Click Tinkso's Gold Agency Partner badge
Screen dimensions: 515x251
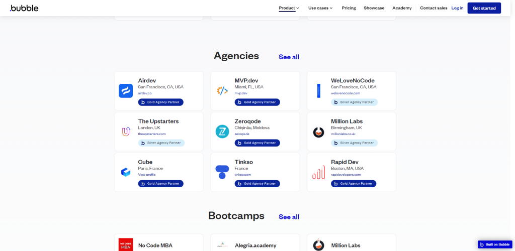(257, 184)
